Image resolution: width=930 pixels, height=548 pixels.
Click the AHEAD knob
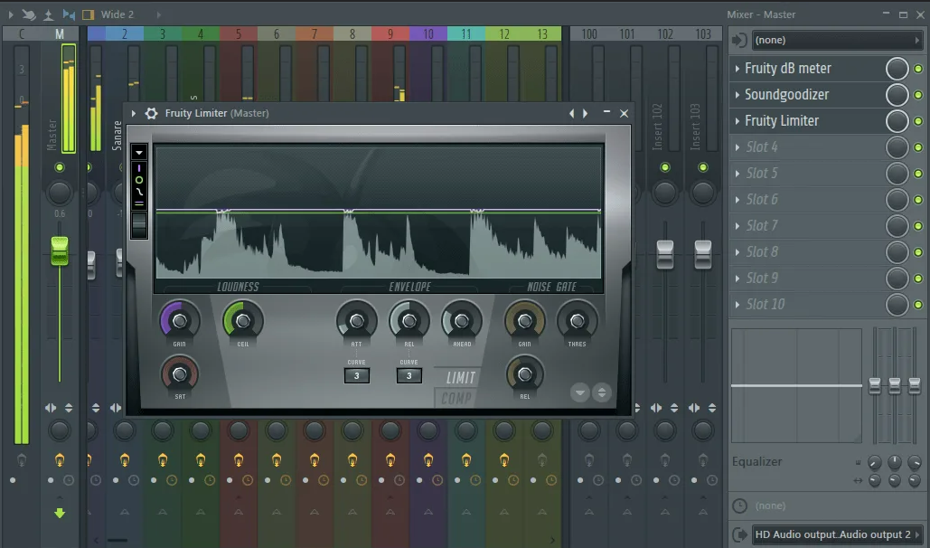[x=462, y=321]
